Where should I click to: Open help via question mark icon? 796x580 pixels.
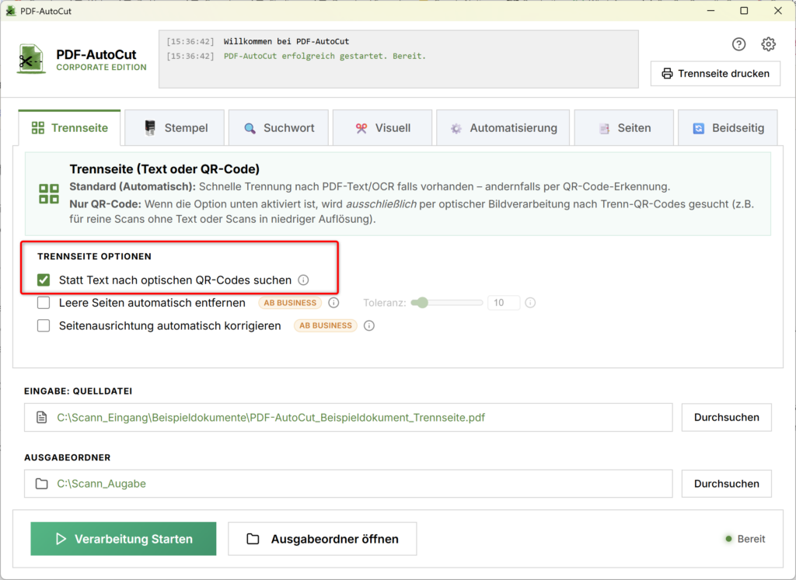738,44
